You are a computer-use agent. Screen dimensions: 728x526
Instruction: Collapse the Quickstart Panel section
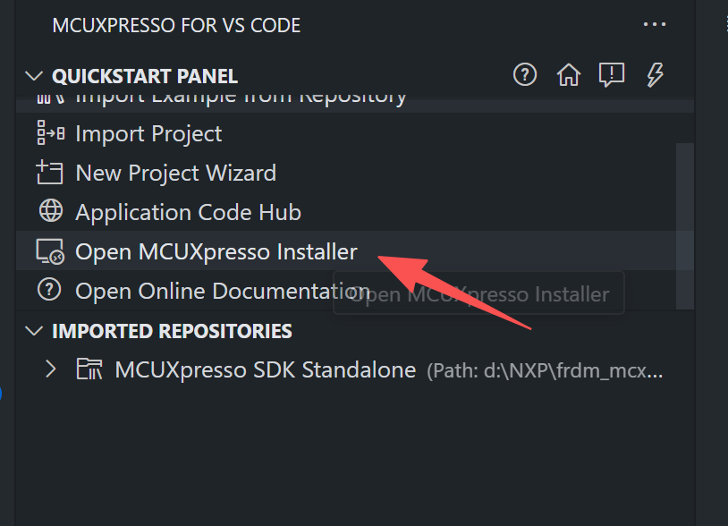click(34, 76)
